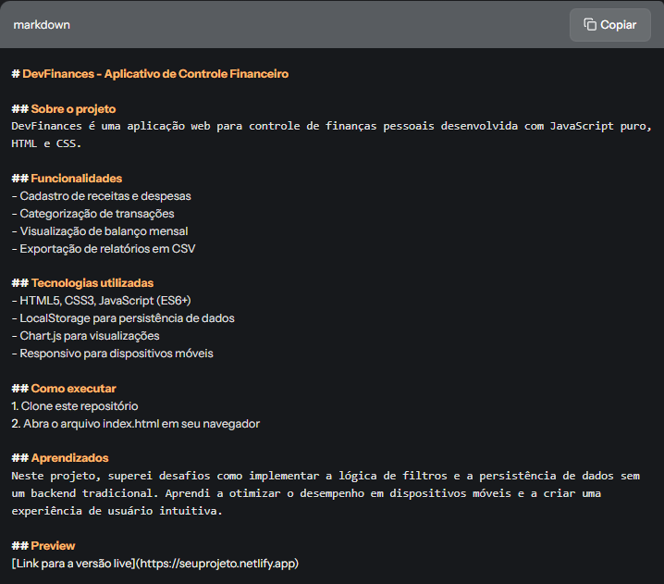Click the Como executar heading

pyautogui.click(x=74, y=389)
